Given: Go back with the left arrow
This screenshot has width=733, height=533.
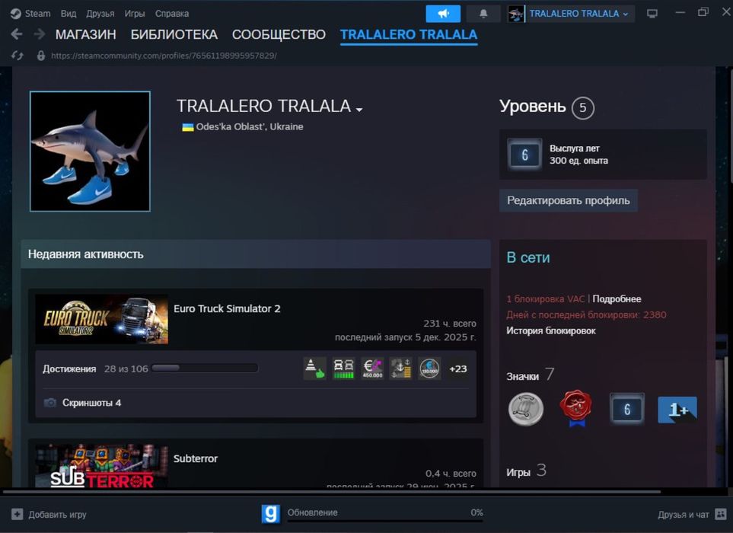Looking at the screenshot, I should point(17,34).
